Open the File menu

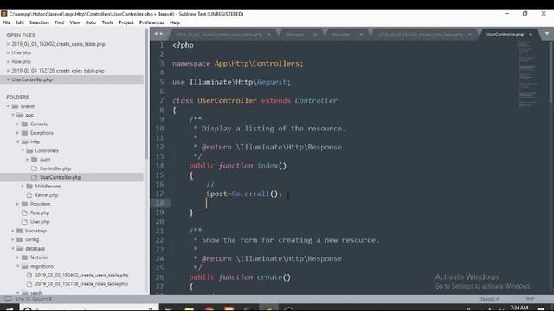pyautogui.click(x=6, y=22)
